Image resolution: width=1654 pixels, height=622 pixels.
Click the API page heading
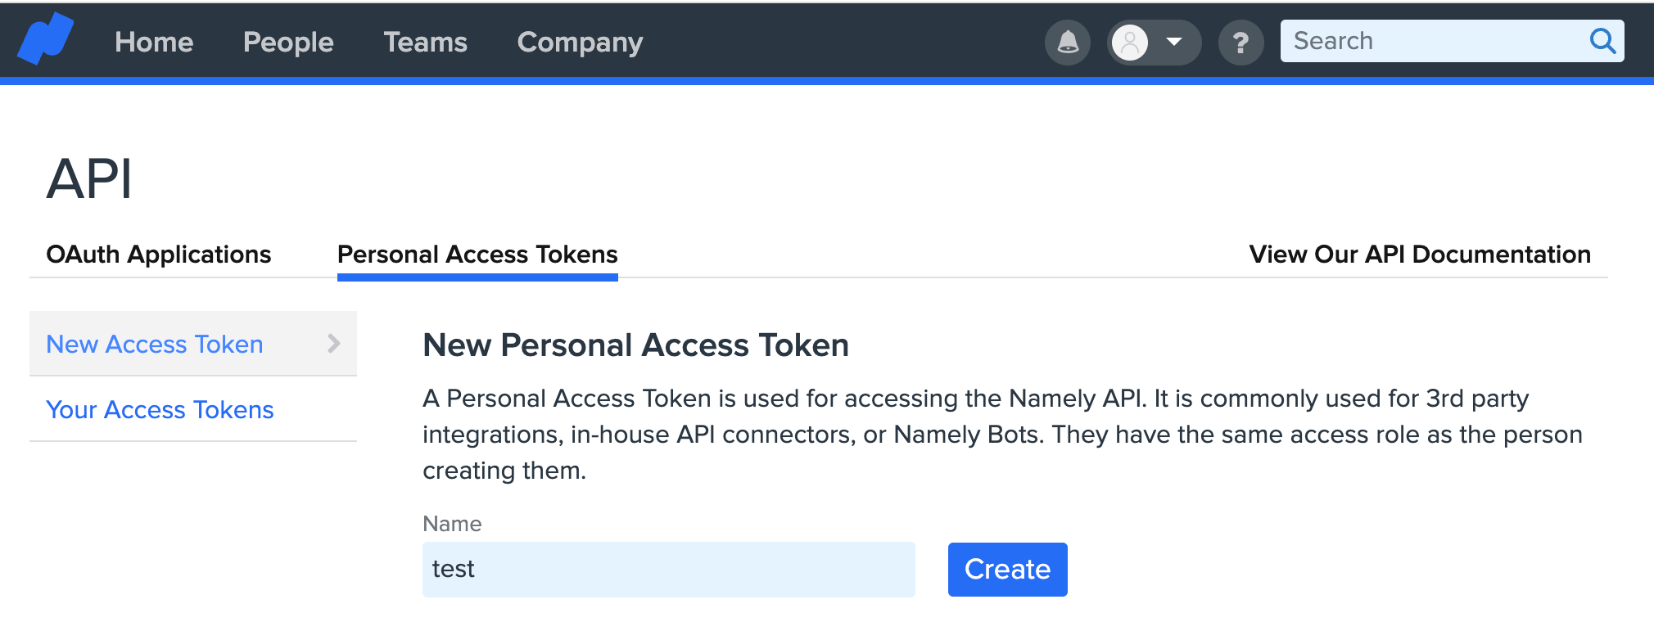88,178
